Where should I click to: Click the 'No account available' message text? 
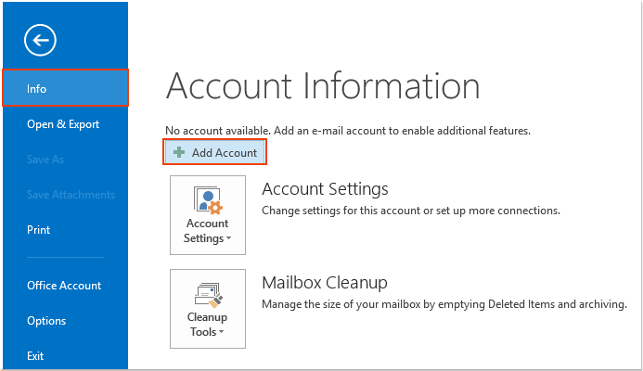click(x=348, y=131)
